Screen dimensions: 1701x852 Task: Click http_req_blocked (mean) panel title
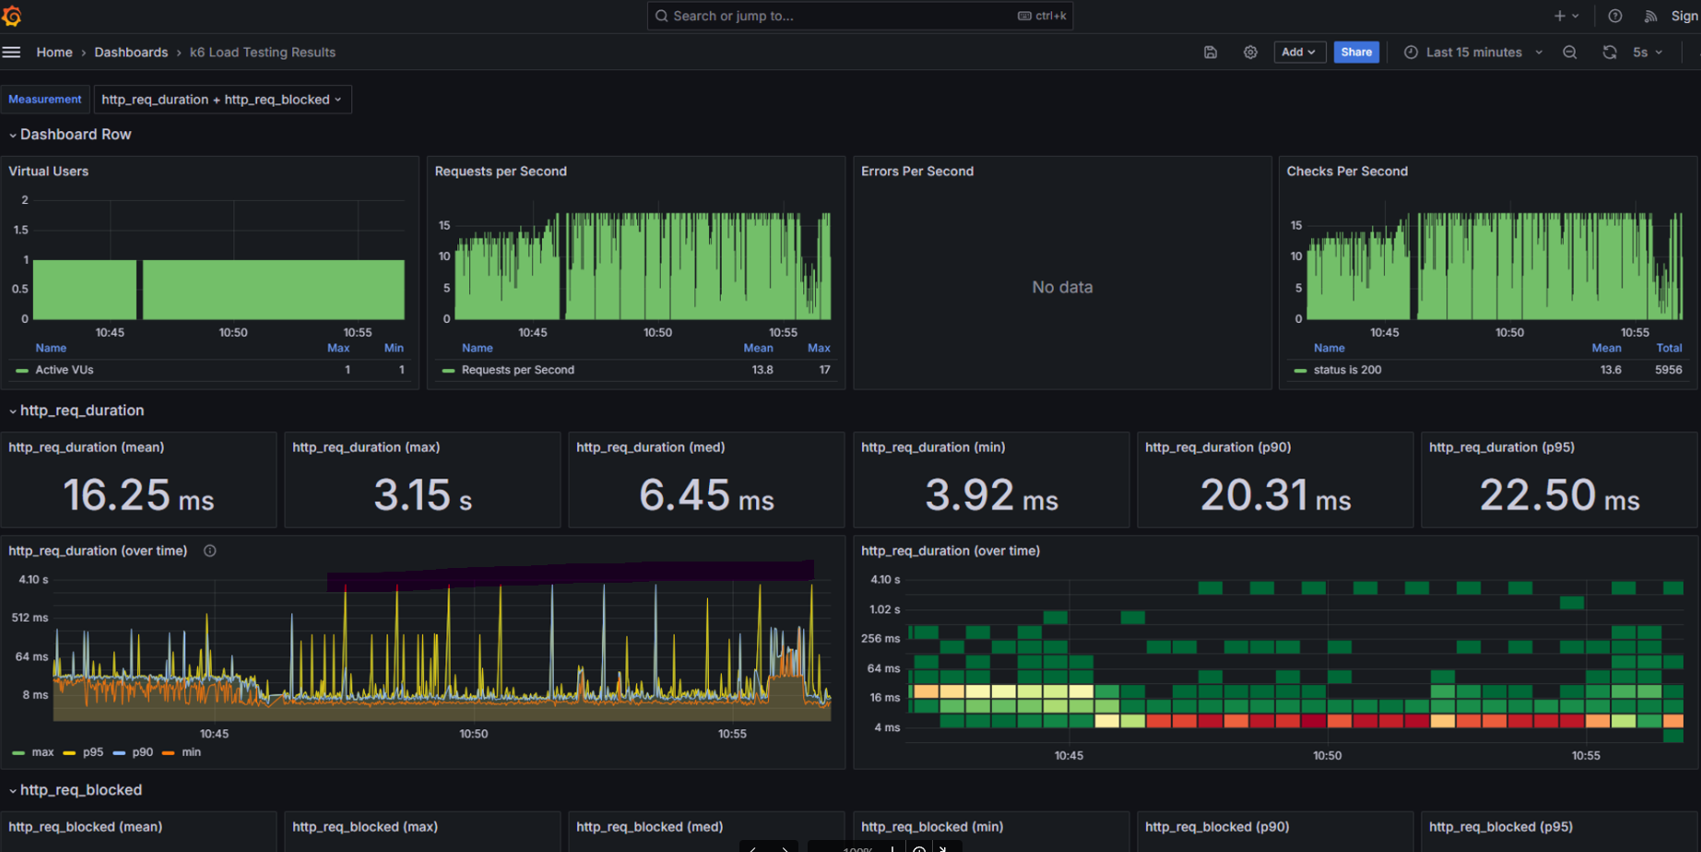tap(86, 827)
